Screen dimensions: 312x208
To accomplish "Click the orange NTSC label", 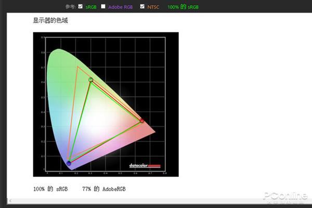I will tap(153, 7).
